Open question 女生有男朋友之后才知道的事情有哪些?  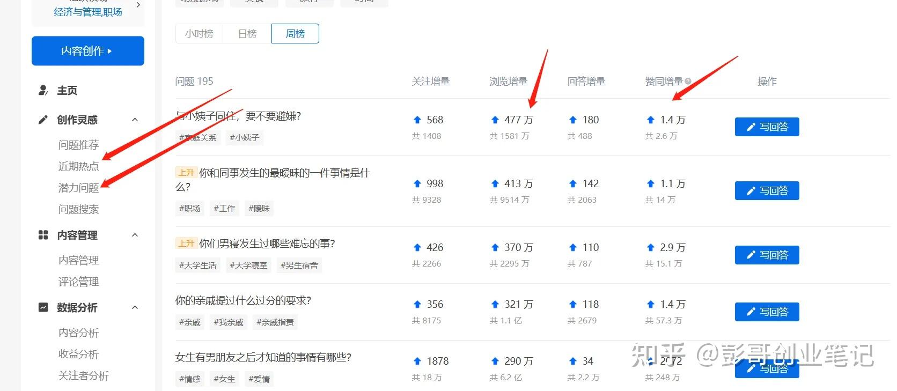pos(263,357)
